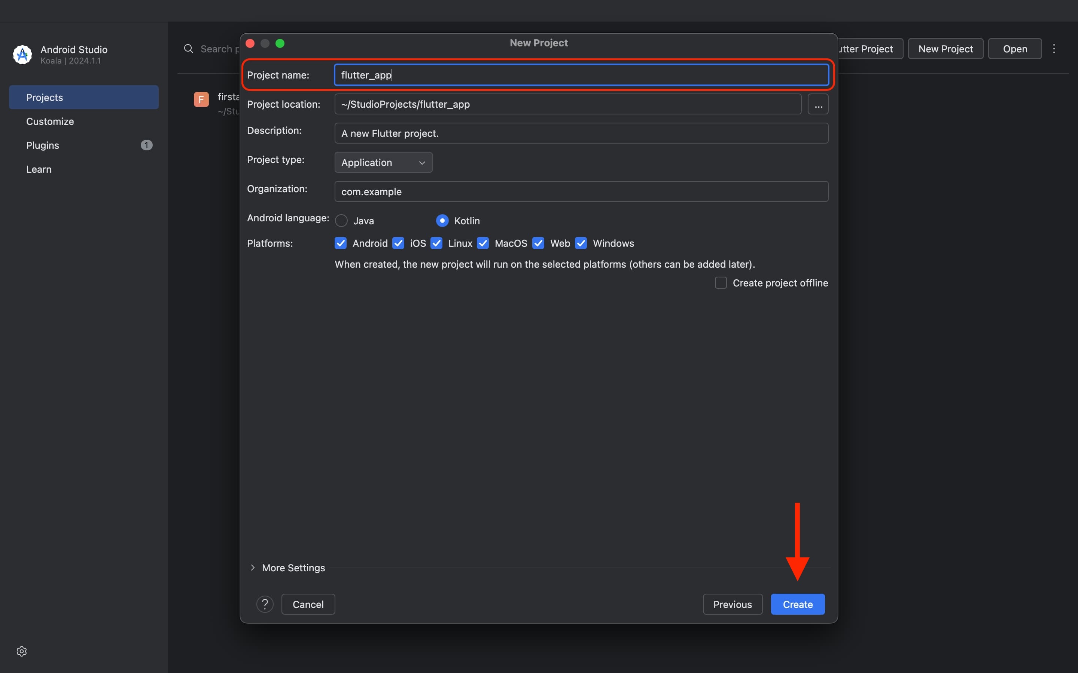This screenshot has width=1078, height=673.
Task: Uncheck the Android platform checkbox
Action: [341, 243]
